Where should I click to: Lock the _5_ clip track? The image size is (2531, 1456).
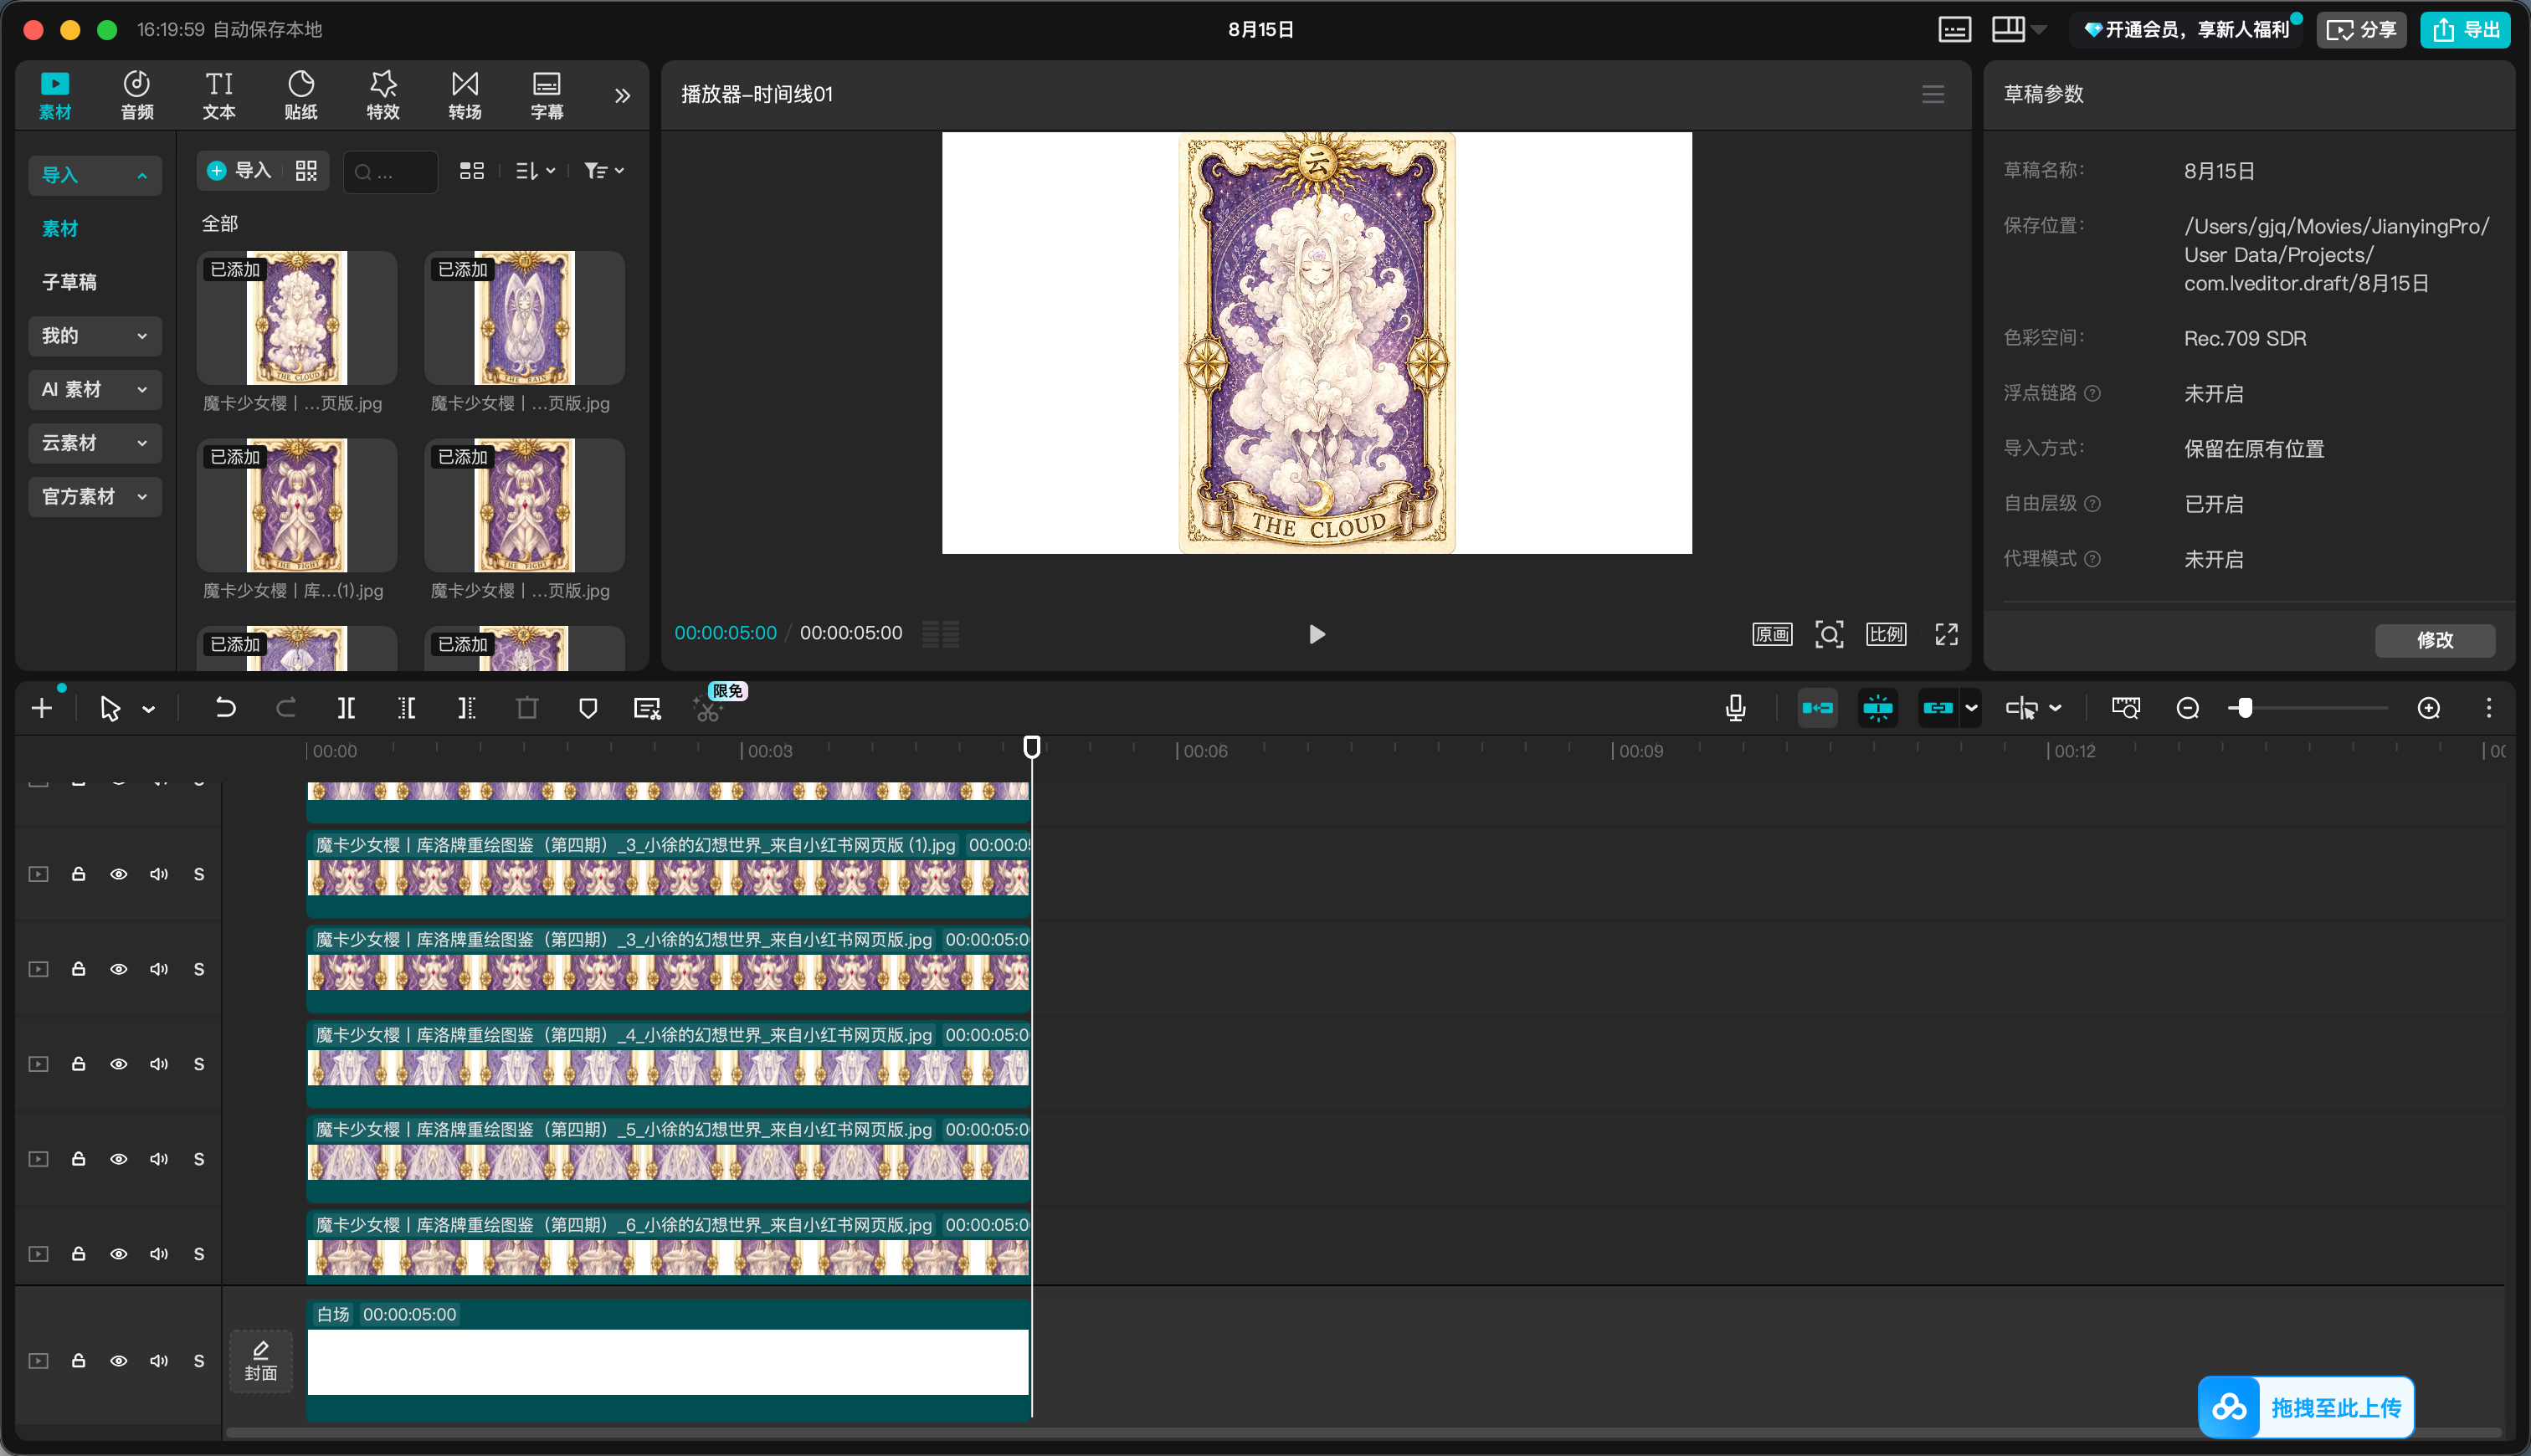(x=78, y=1159)
